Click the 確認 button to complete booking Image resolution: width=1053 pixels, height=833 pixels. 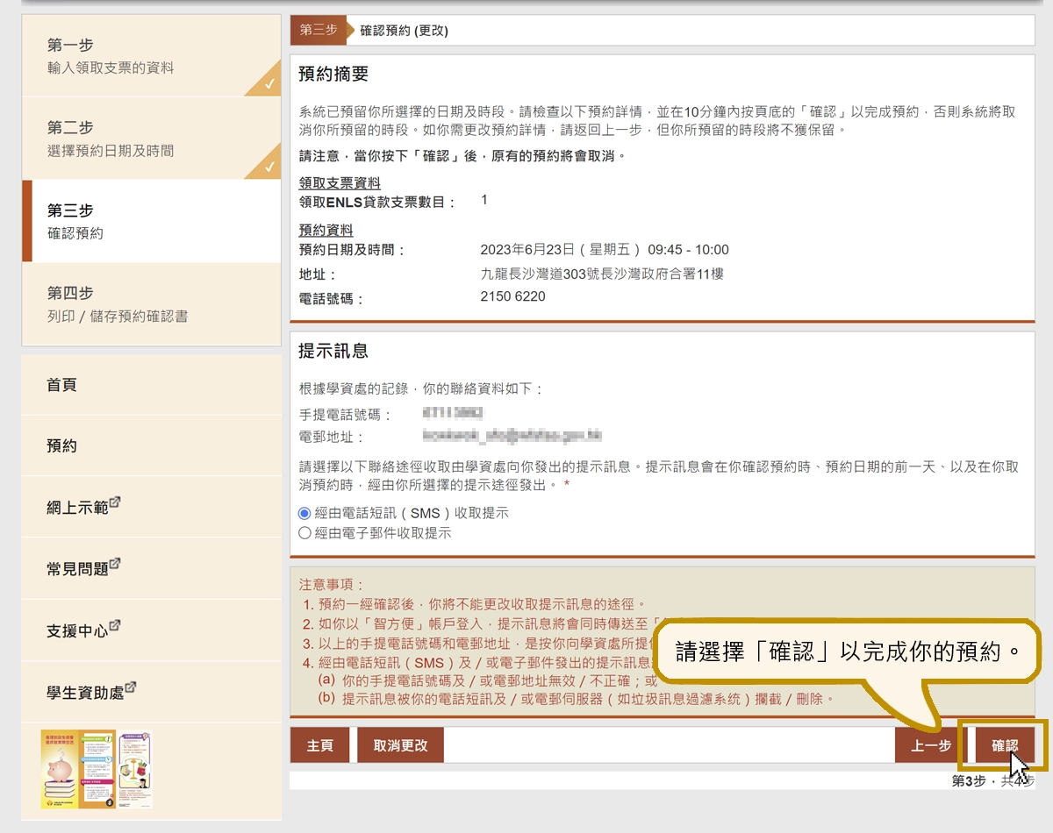tap(1003, 743)
